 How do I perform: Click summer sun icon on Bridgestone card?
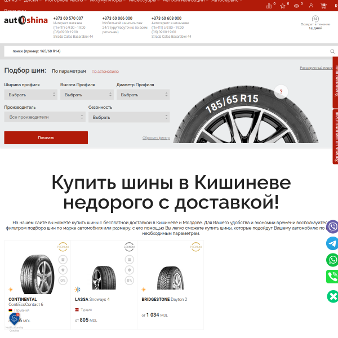[x=144, y=290]
